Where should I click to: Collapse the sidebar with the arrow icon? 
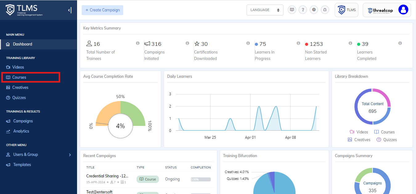[x=70, y=10]
